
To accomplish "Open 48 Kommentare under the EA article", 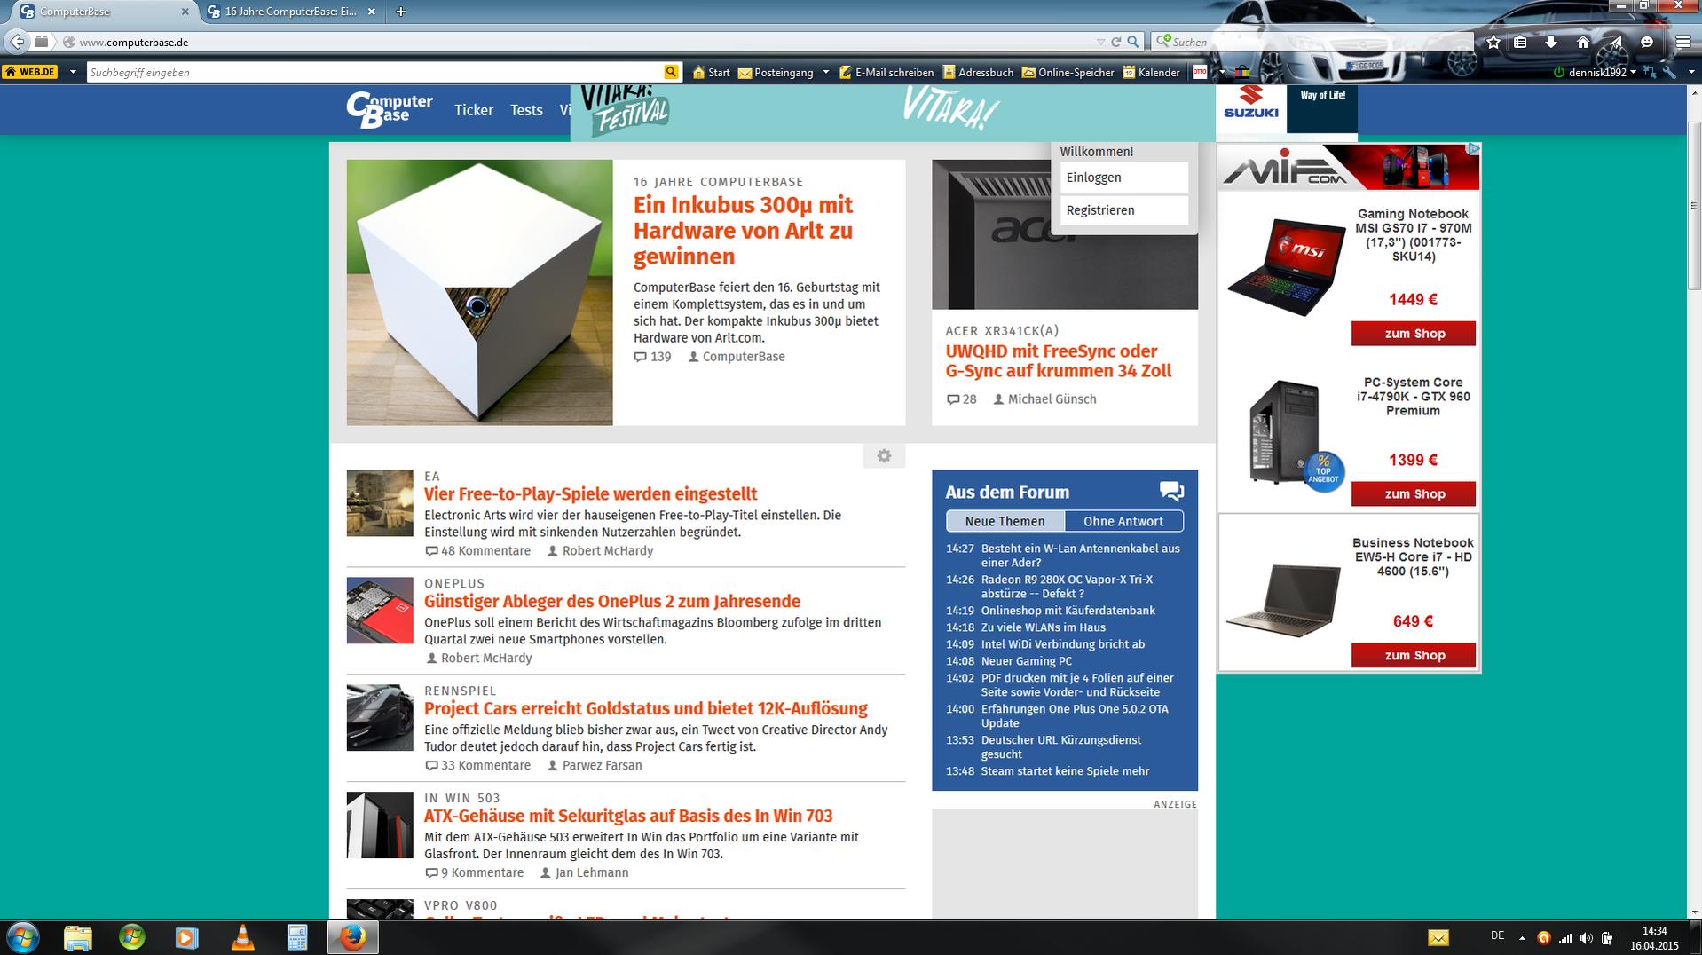I will click(478, 551).
